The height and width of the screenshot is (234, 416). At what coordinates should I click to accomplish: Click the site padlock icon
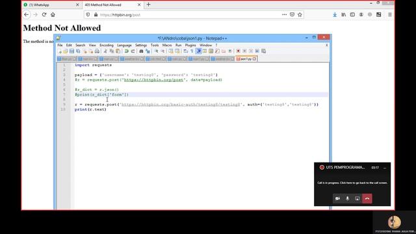(96, 14)
